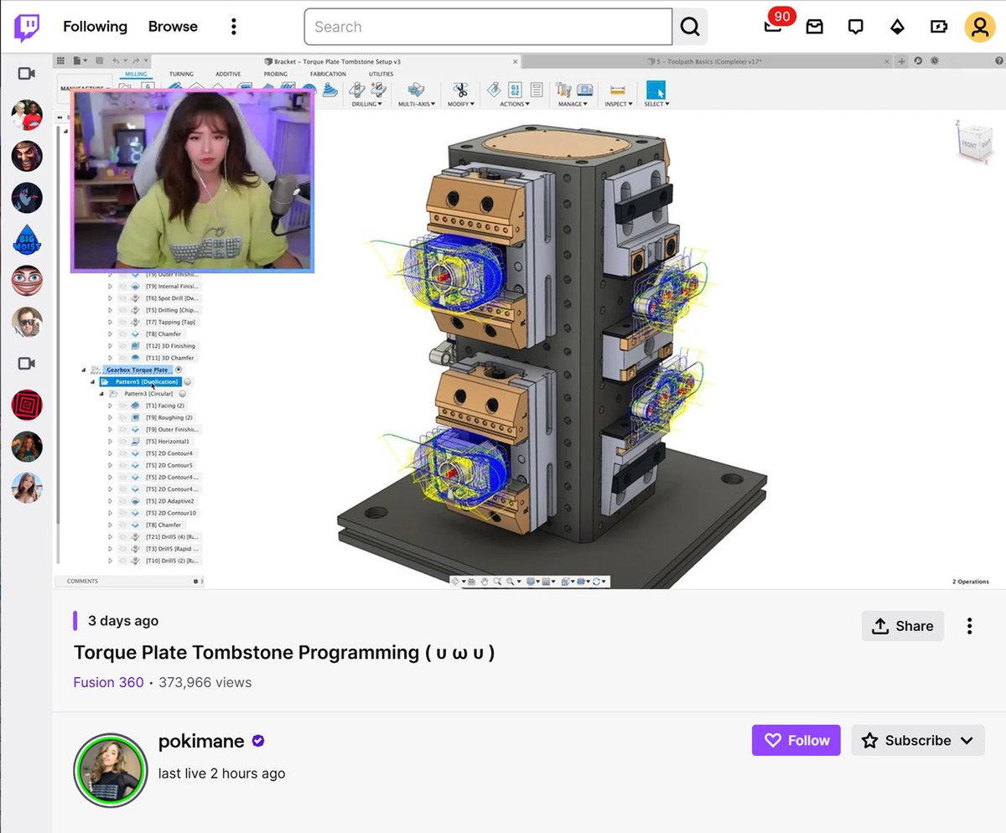Collapse the Pattern3 [Circular] folder

(101, 394)
